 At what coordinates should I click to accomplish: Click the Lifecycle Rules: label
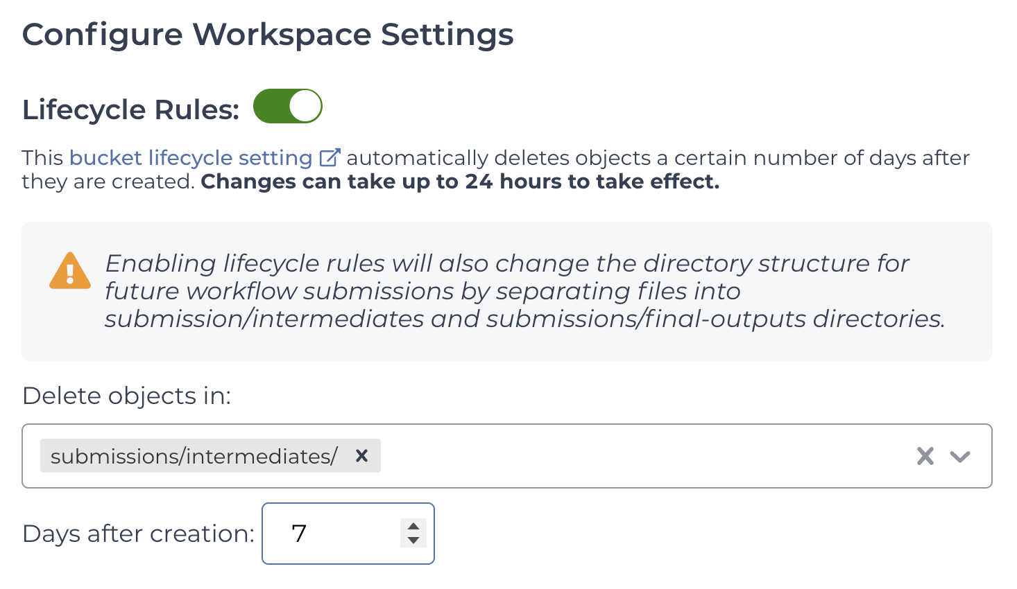click(x=131, y=109)
